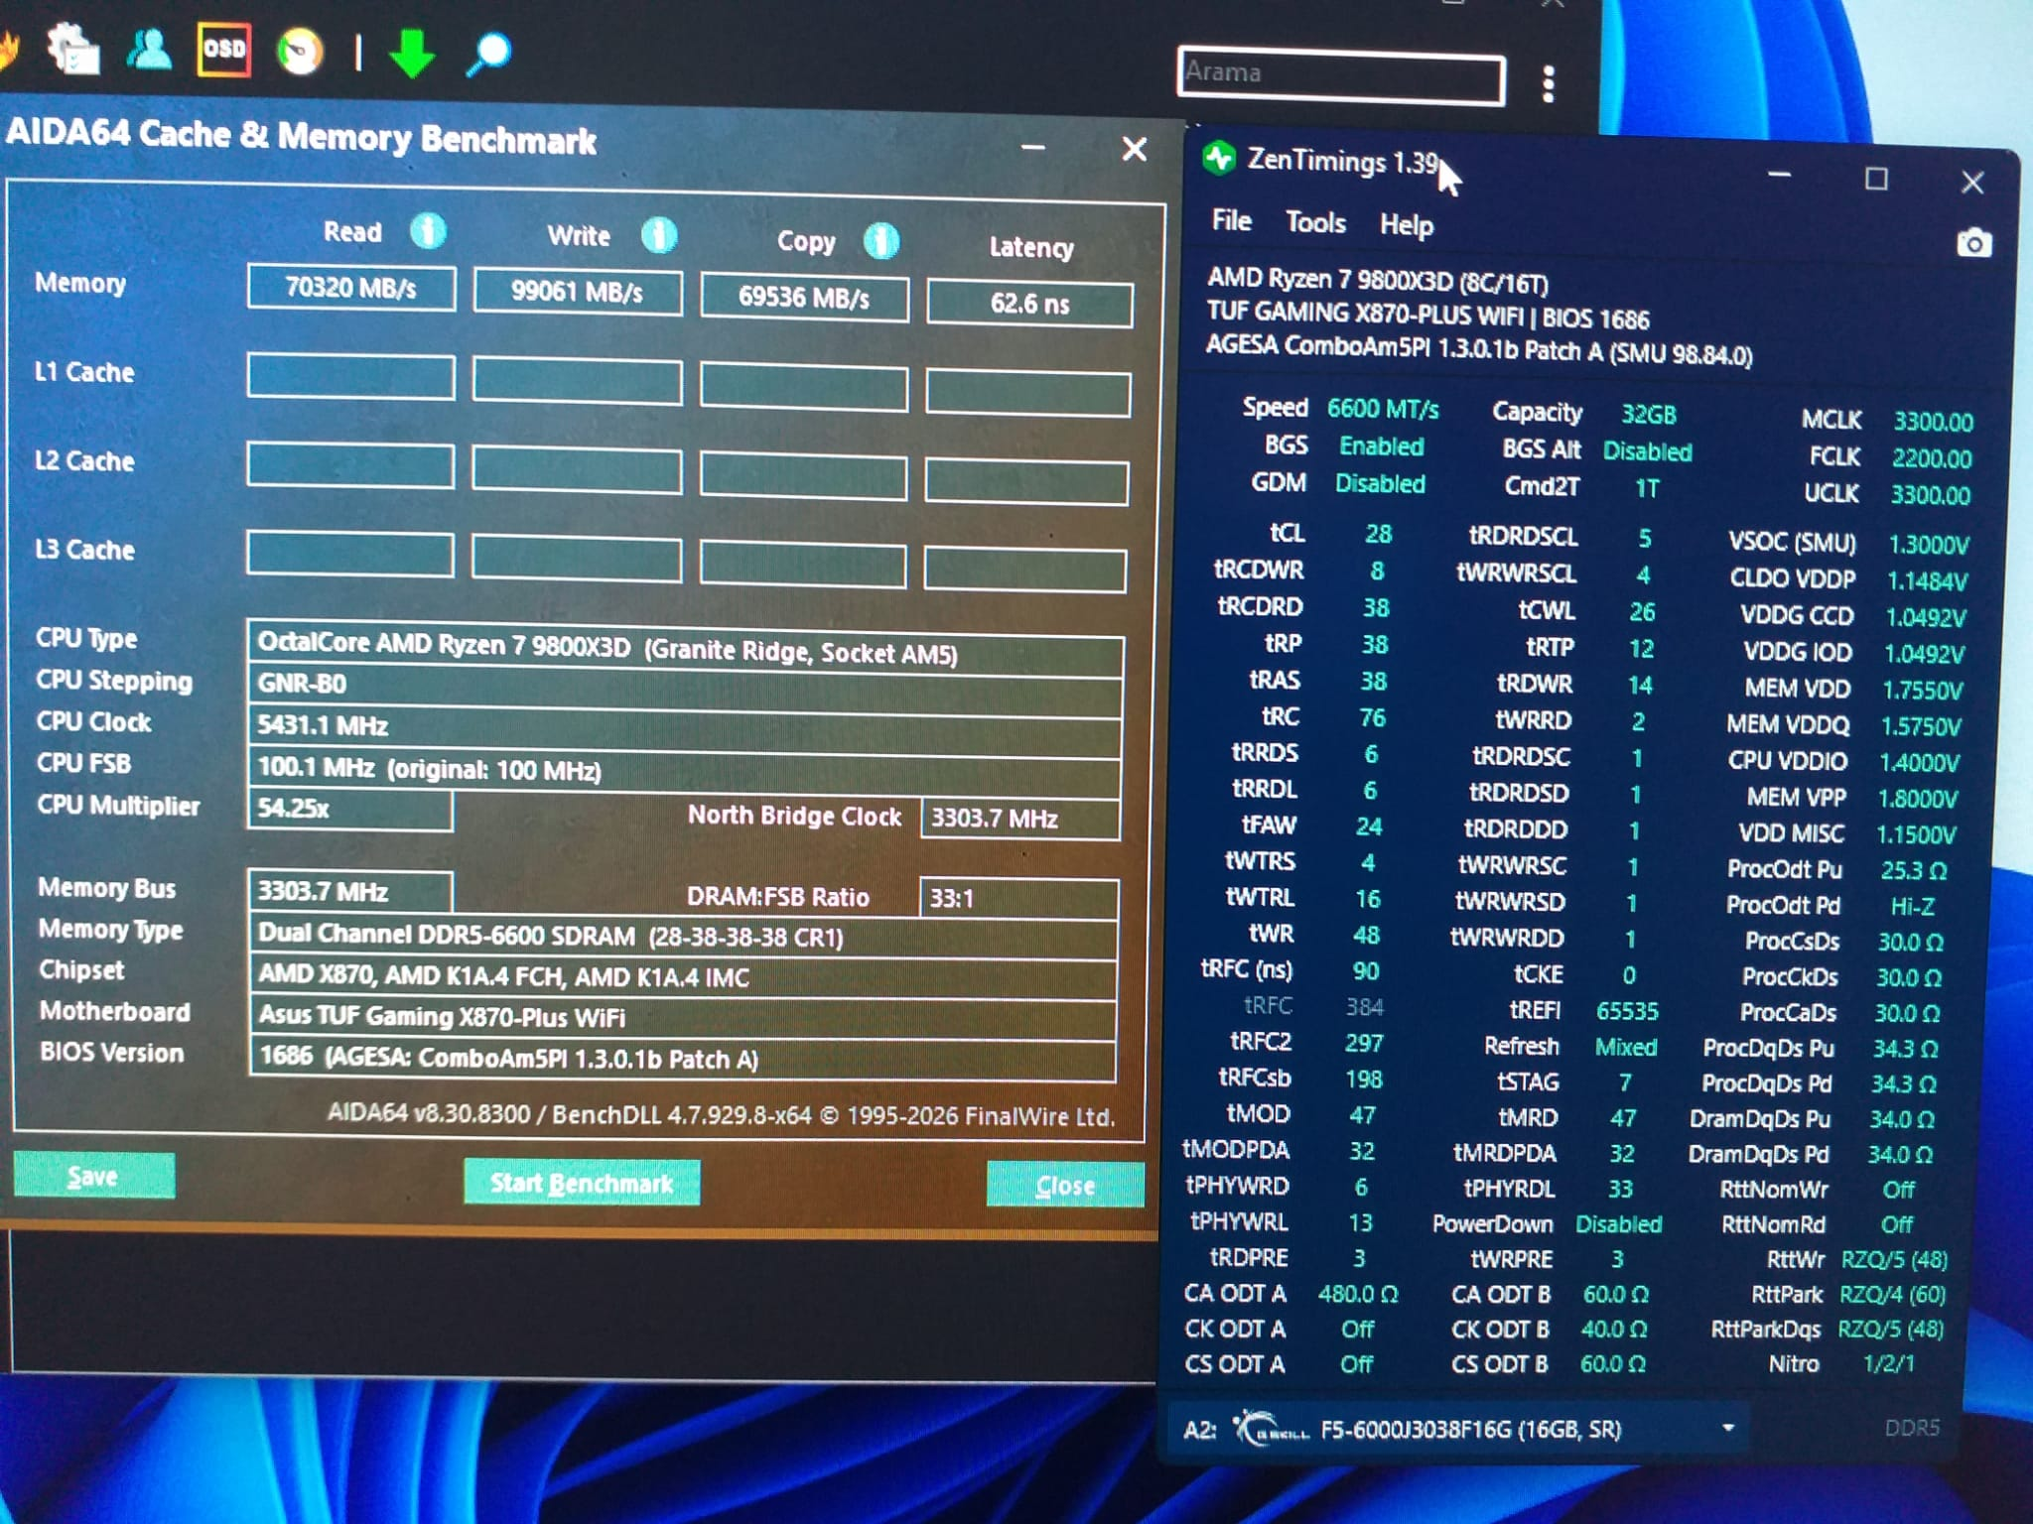Select the Memory Latency value 62.6 ns
Screen dimensions: 2033x1524
pos(1030,304)
